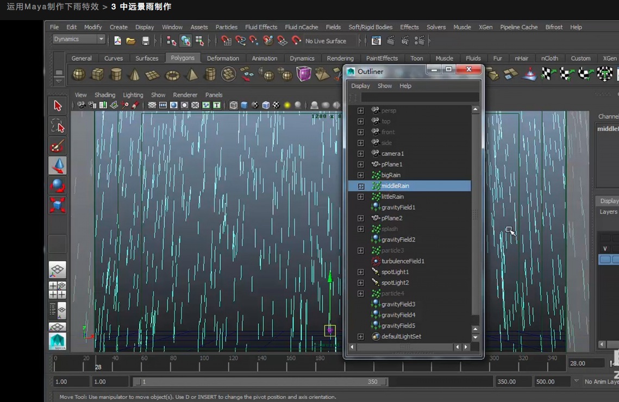Toggle wireframe cube display in viewport toolbar
The image size is (619, 402).
pyautogui.click(x=234, y=105)
